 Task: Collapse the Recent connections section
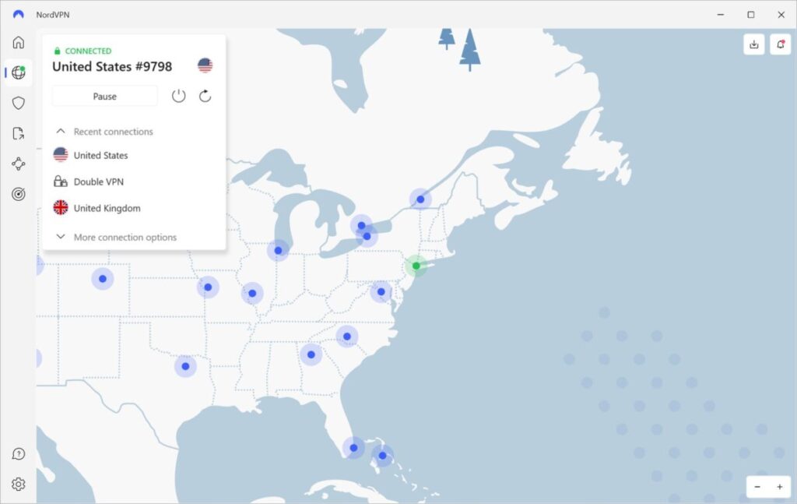pyautogui.click(x=104, y=131)
